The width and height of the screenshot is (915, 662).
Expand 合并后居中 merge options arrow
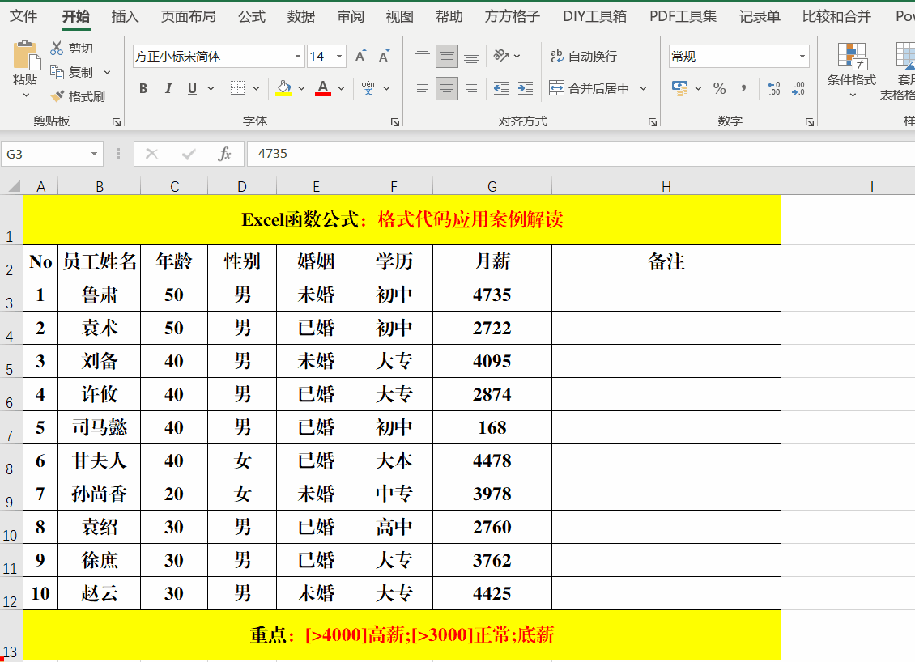pos(643,89)
